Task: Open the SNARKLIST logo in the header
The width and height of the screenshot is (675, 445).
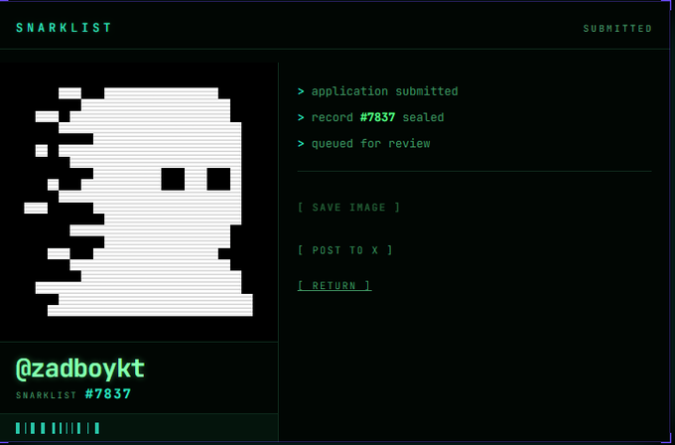Action: pyautogui.click(x=64, y=28)
